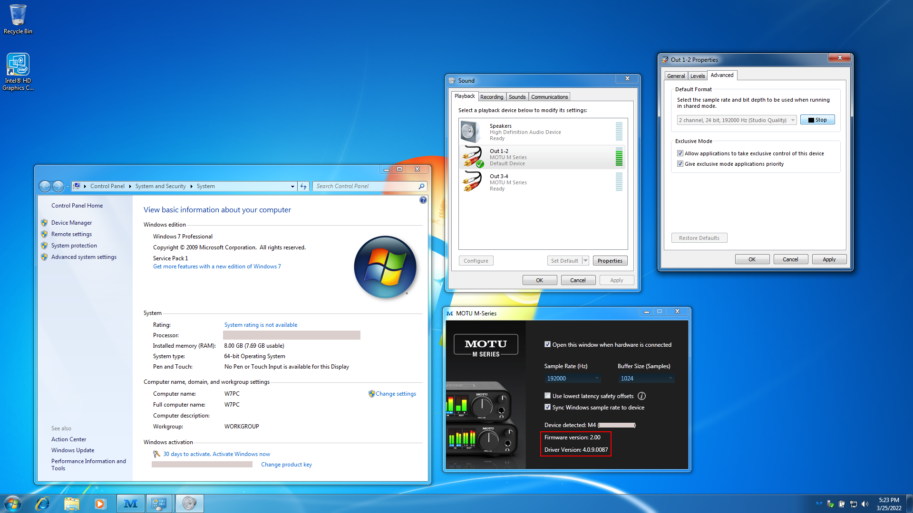The image size is (913, 513).
Task: Click OK in the Sound window
Action: tap(539, 280)
